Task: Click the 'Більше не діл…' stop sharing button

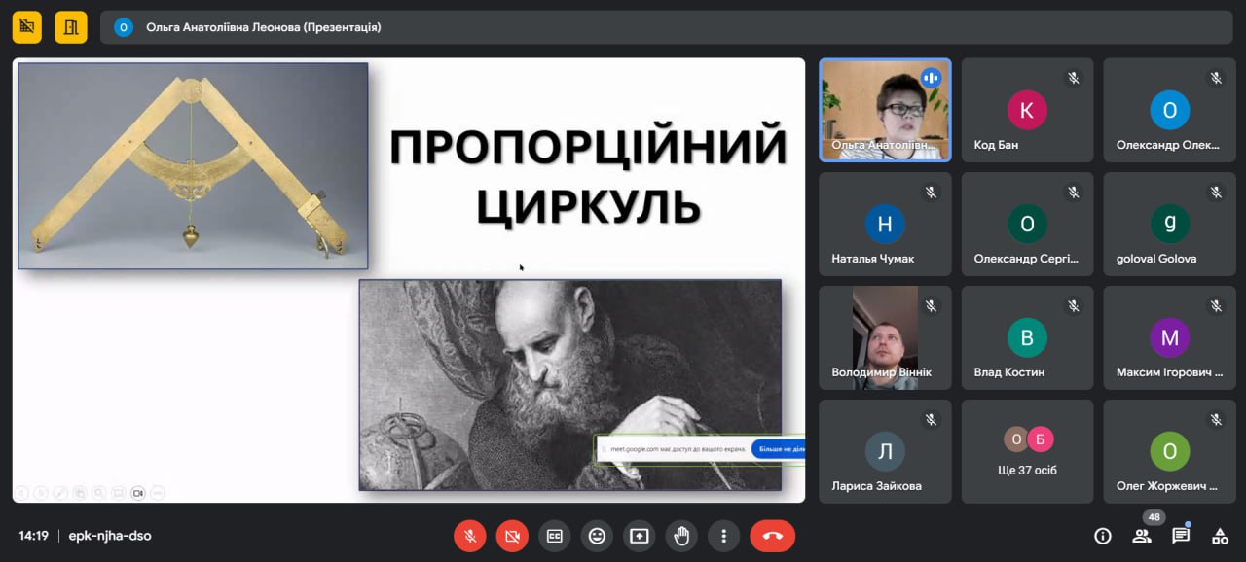Action: (x=778, y=449)
